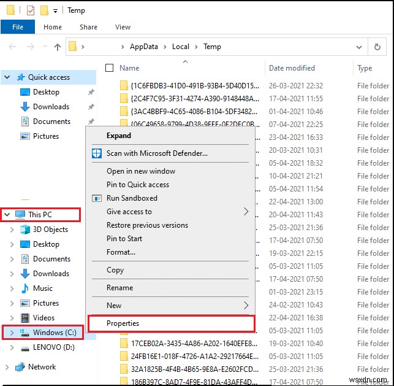Expand the 3D Objects node

(12, 230)
